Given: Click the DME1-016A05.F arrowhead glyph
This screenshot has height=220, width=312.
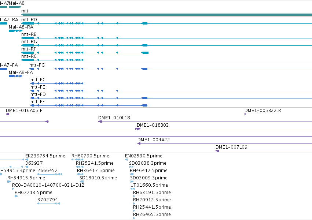Looking at the screenshot, I should tap(8, 114).
